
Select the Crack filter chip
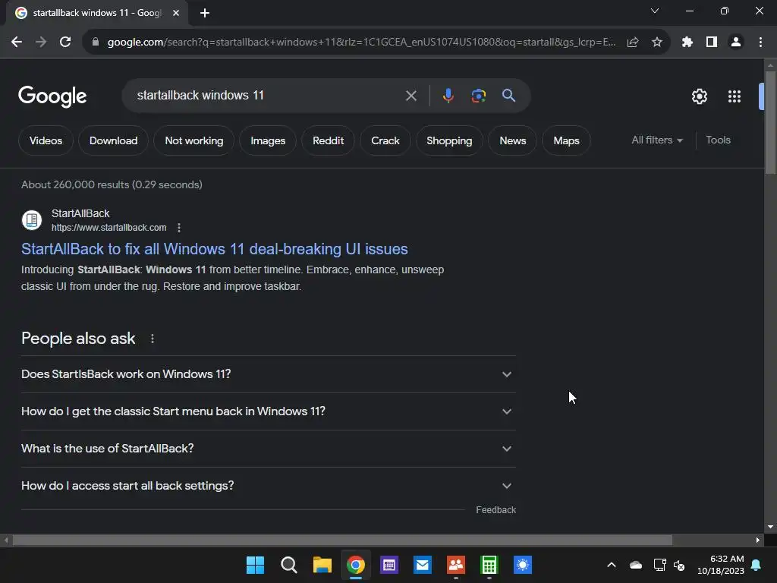point(385,140)
